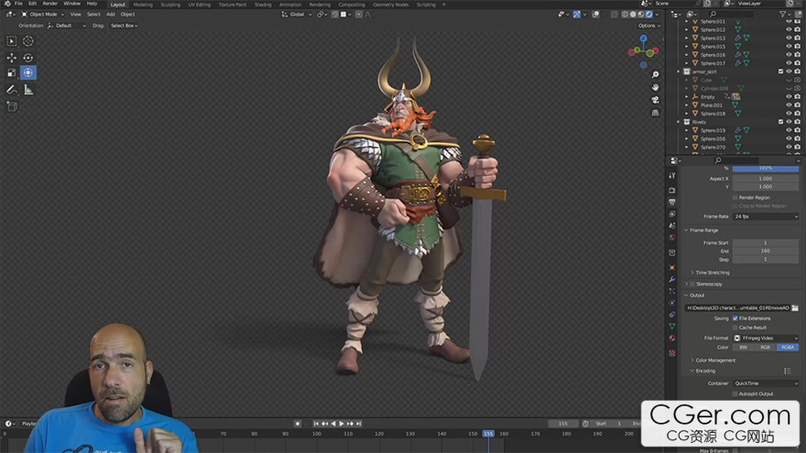This screenshot has width=806, height=453.
Task: Jump to the timeline end button
Action: [x=359, y=424]
